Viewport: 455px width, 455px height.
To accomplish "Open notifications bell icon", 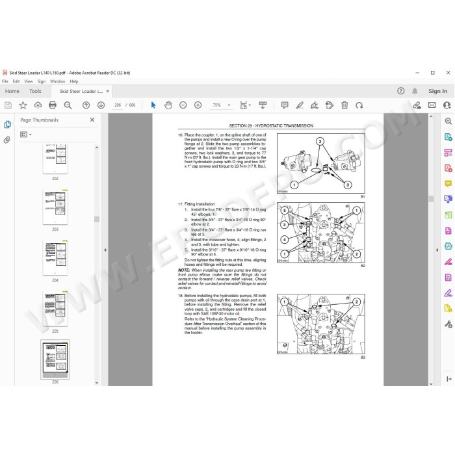I will pos(415,91).
